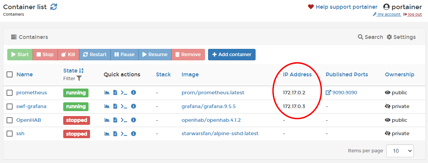The width and height of the screenshot is (428, 163).
Task: Select all containers with header checkbox
Action: pyautogui.click(x=10, y=74)
